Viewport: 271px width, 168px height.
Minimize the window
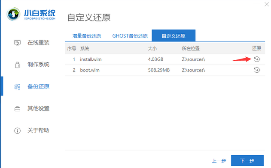pyautogui.click(x=257, y=4)
